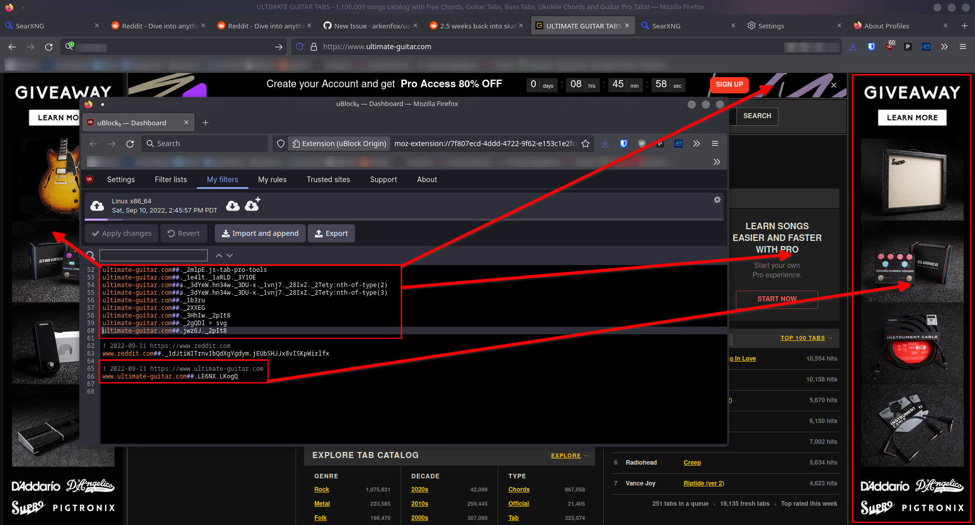
Task: Expand overflow extensions in main toolbar
Action: click(x=944, y=47)
